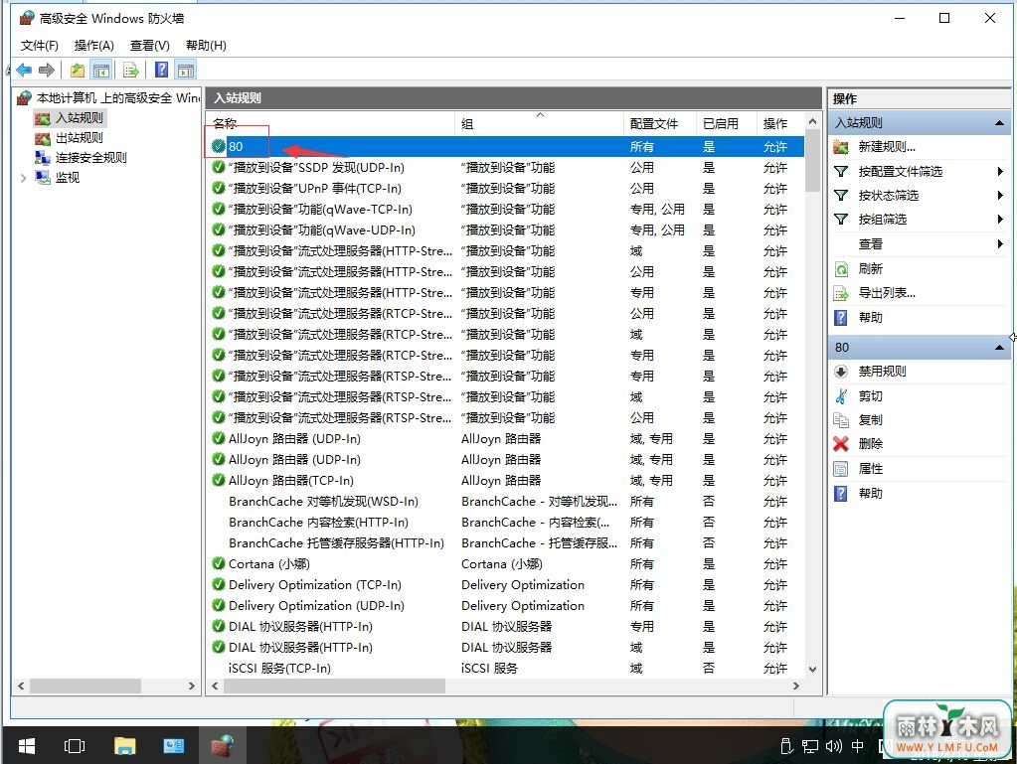Open the 操作(A) menu

pos(94,46)
